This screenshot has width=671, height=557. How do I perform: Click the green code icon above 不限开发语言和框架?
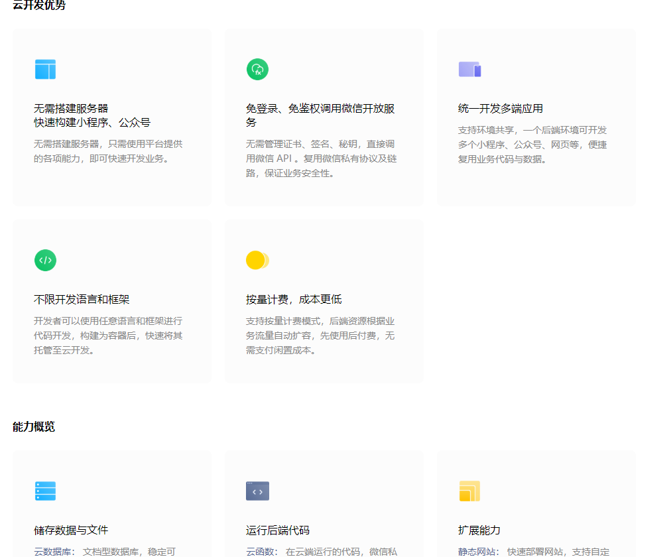[x=45, y=260]
